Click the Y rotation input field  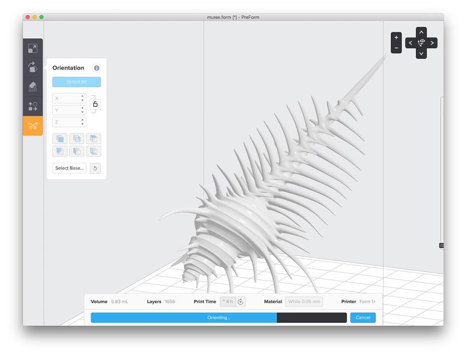[x=69, y=110]
